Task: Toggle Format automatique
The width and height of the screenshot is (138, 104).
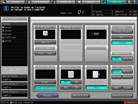Action: tap(45, 88)
